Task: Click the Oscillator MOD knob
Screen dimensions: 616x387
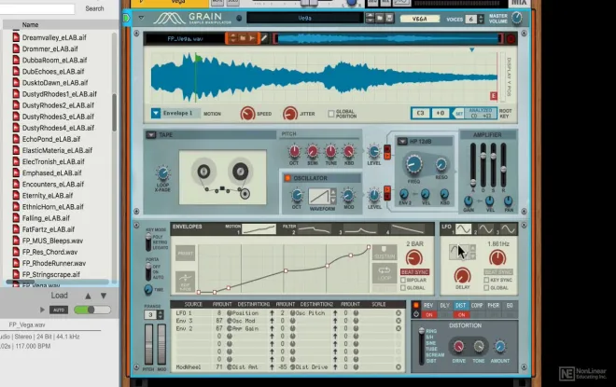Action: click(348, 196)
